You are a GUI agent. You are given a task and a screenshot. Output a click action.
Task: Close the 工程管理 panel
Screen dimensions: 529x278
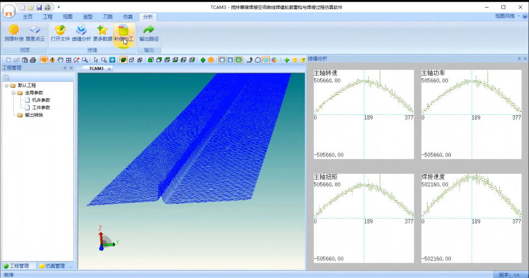[x=71, y=68]
